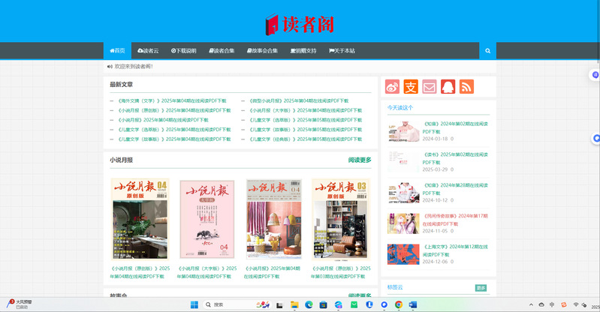Open the Wi-Fi network tray icon
600x312 pixels.
coord(576,304)
